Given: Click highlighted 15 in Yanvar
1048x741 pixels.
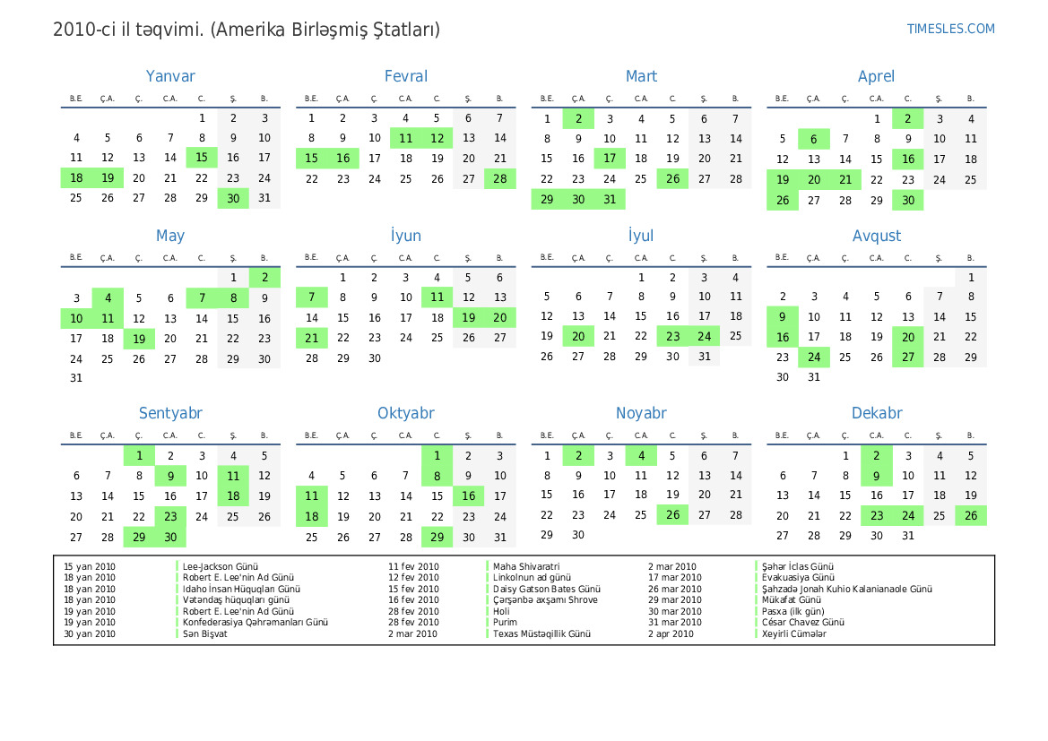Looking at the screenshot, I should pos(202,158).
